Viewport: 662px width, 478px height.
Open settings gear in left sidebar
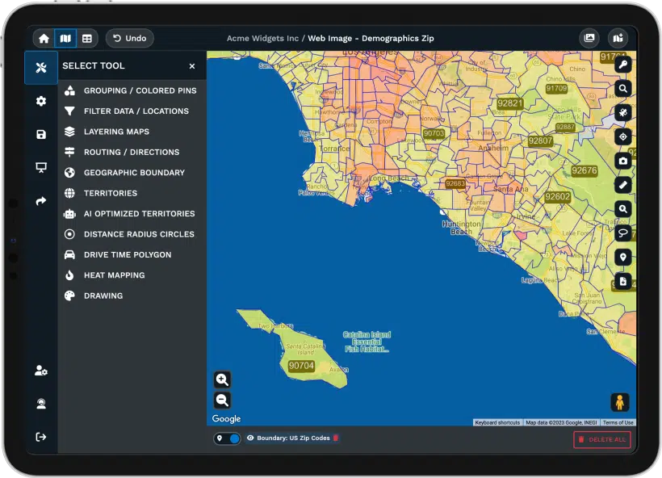41,101
